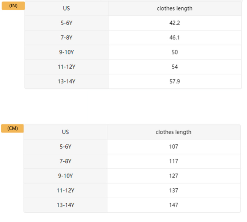The width and height of the screenshot is (247, 222).
Task: Click 11-12Y size in the centimeter table
Action: pyautogui.click(x=66, y=190)
